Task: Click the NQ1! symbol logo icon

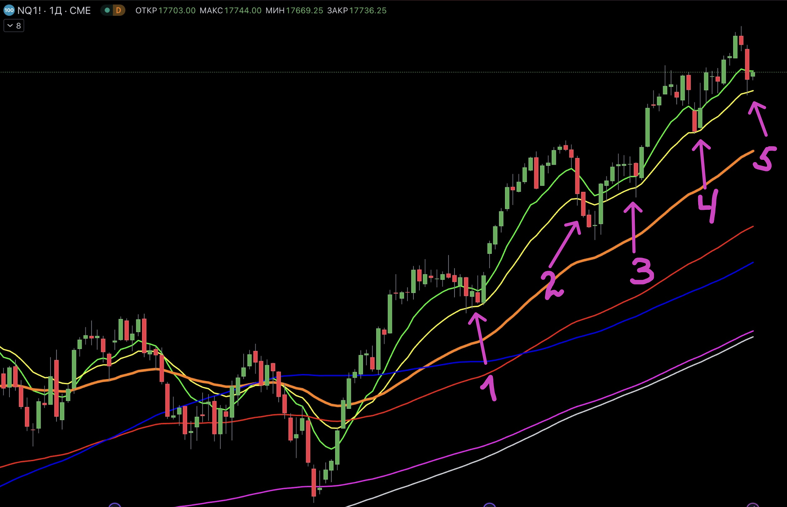Action: pyautogui.click(x=9, y=10)
